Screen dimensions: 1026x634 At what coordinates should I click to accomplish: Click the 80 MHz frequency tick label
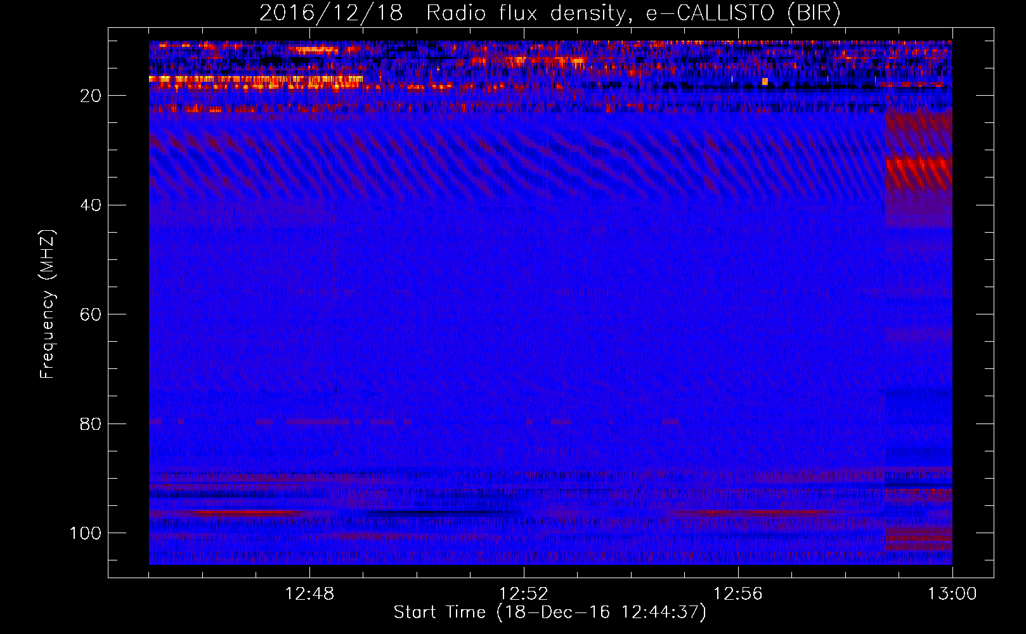coord(91,424)
